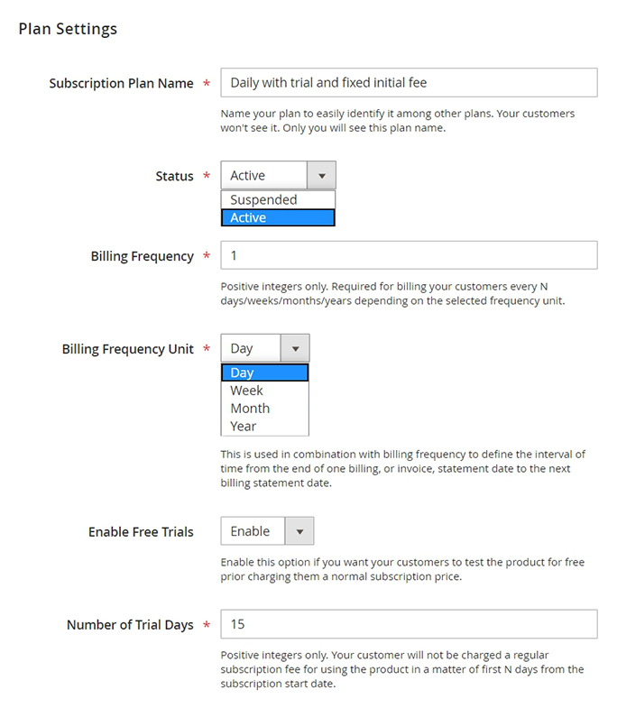Viewport: 617px width, 708px height.
Task: Click the free trials select showing Enable
Action: [253, 531]
